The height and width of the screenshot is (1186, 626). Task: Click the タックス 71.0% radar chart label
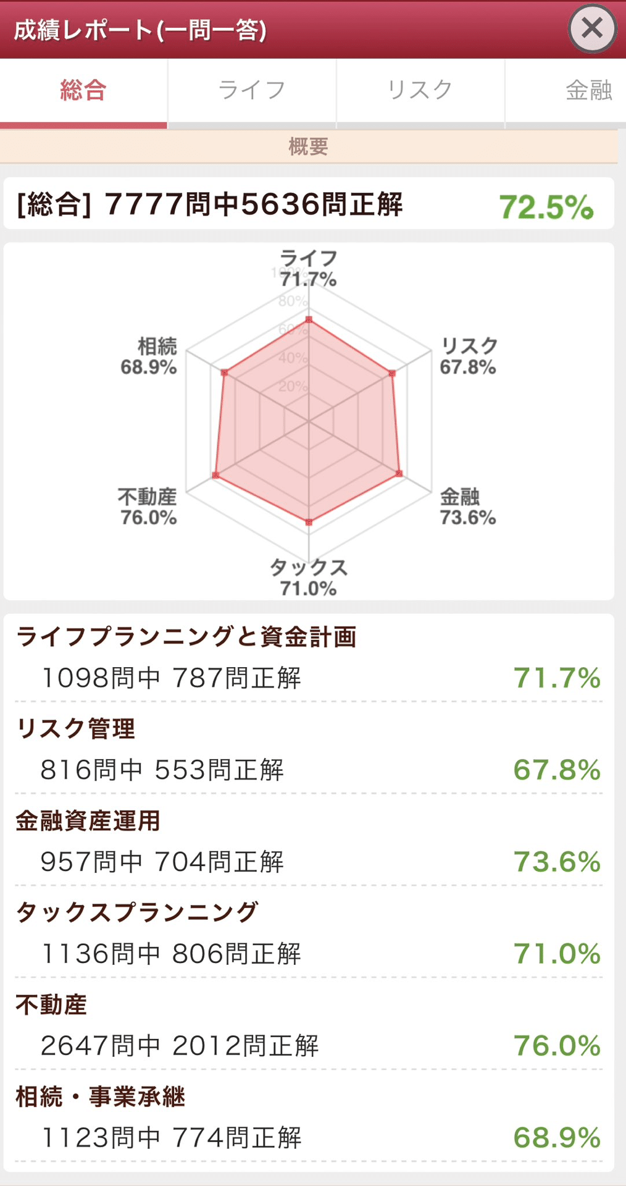(x=309, y=578)
